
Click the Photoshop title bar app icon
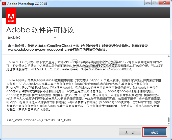(4, 4)
